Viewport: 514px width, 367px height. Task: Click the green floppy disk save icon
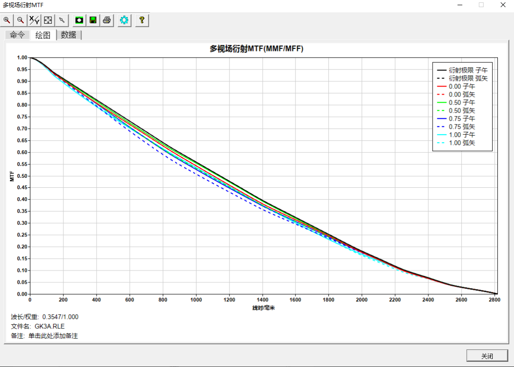coord(93,20)
